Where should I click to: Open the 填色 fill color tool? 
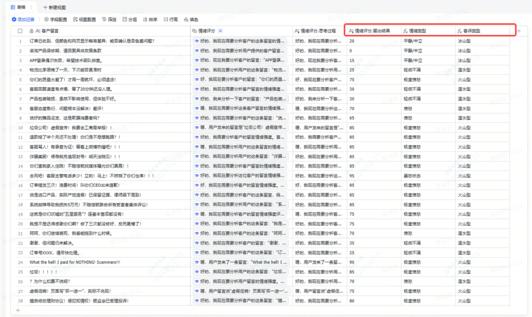point(190,19)
